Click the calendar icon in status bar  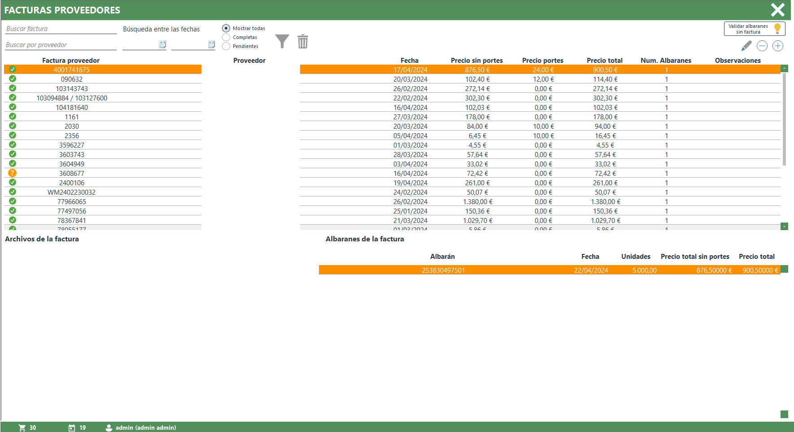[72, 428]
